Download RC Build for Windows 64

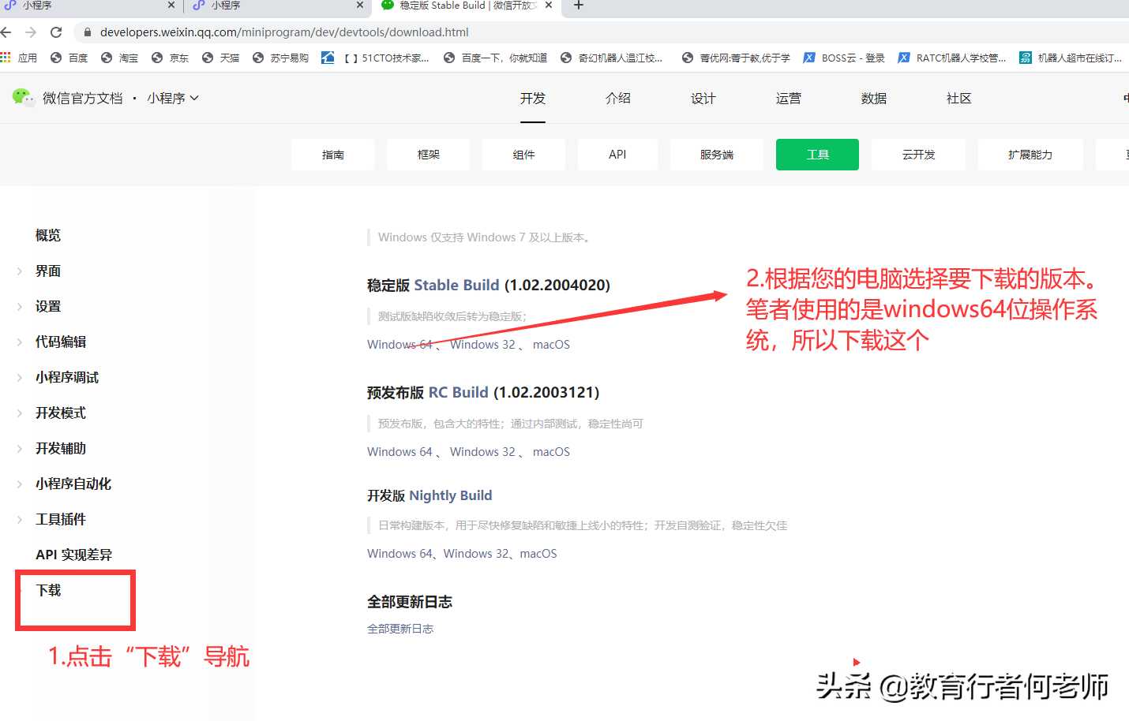399,452
